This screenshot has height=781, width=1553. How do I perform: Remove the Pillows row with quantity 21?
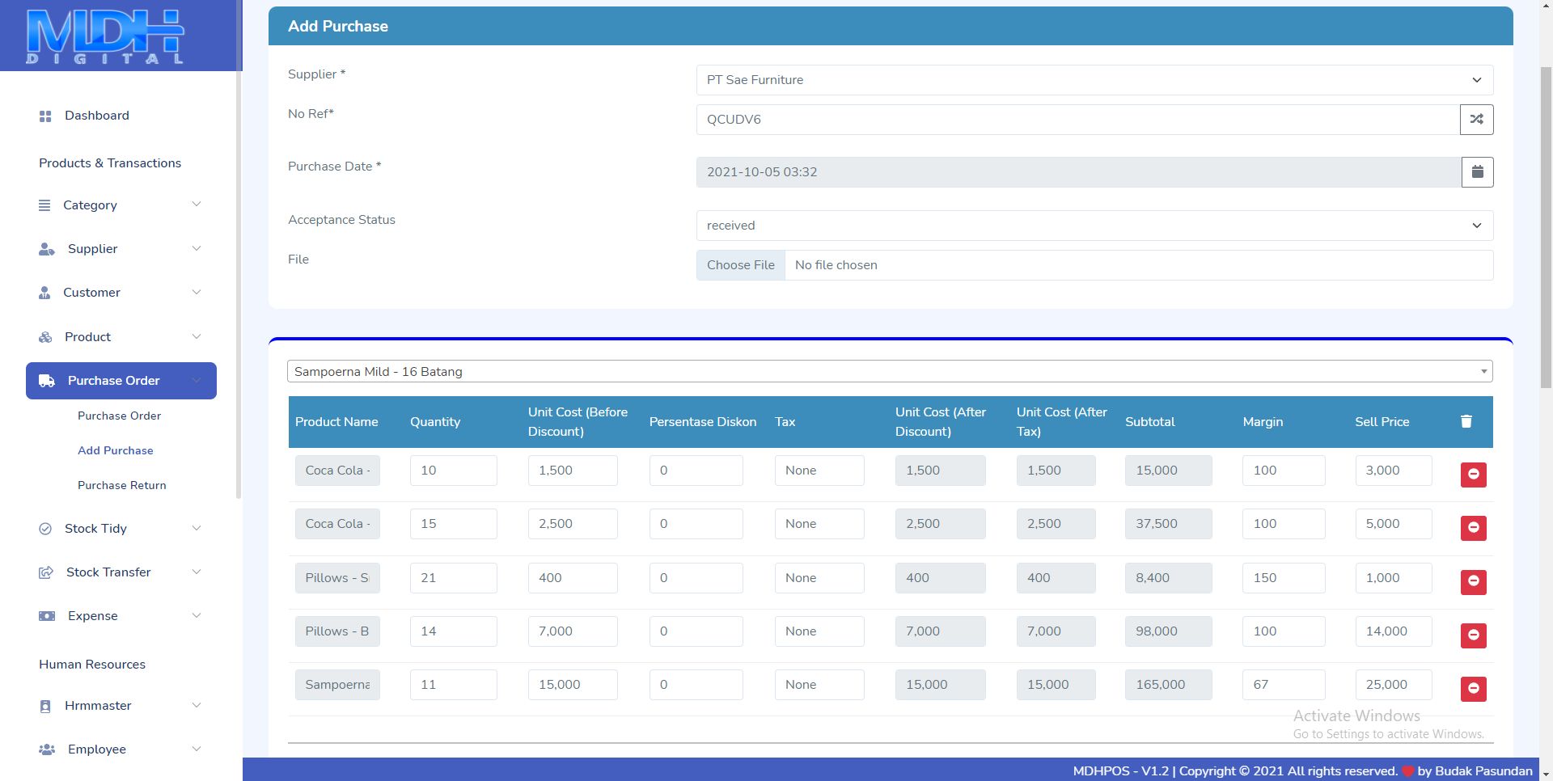[x=1473, y=581]
